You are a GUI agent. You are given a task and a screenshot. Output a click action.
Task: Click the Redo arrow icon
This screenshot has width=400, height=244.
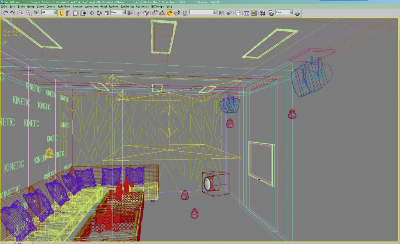pyautogui.click(x=13, y=13)
